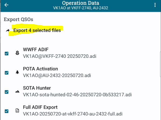
Task: Toggle the SOTA Hunter checkbox
Action: click(6, 92)
